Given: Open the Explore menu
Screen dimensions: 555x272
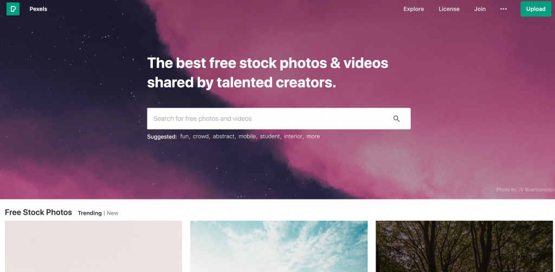Looking at the screenshot, I should pos(414,9).
